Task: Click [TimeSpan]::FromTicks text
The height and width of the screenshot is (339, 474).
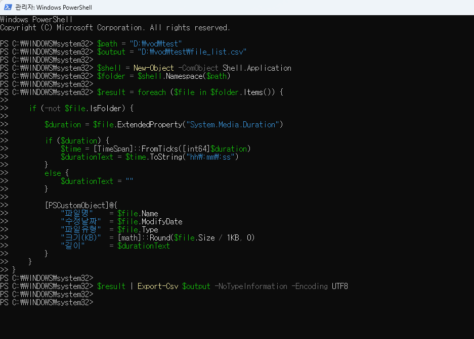Action: click(x=136, y=149)
